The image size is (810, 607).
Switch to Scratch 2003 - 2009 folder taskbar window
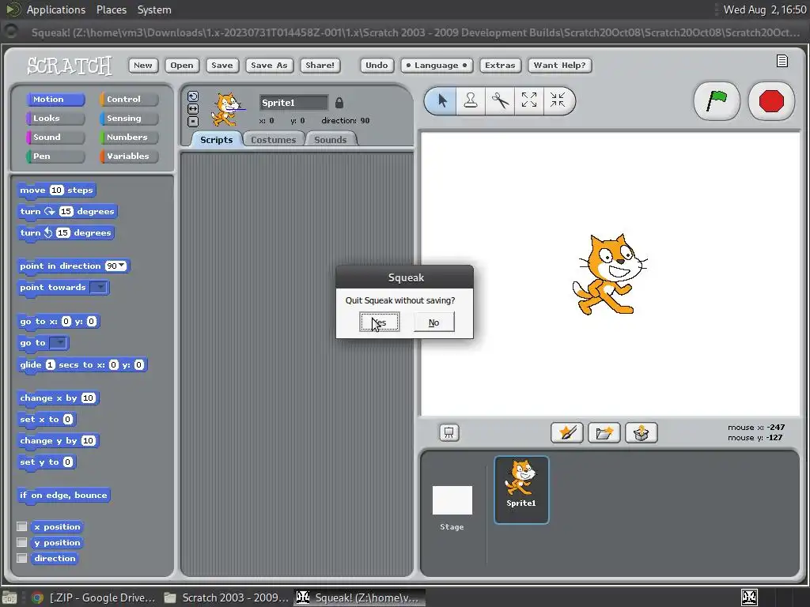click(226, 598)
